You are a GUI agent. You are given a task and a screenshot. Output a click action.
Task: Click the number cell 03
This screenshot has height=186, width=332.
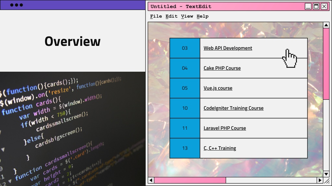click(x=185, y=48)
